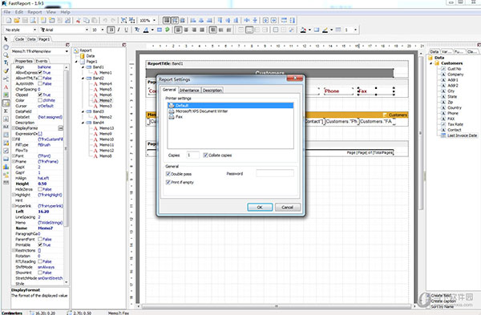Click the frame color pencil toolbar icon
481x315 pixels.
point(325,30)
